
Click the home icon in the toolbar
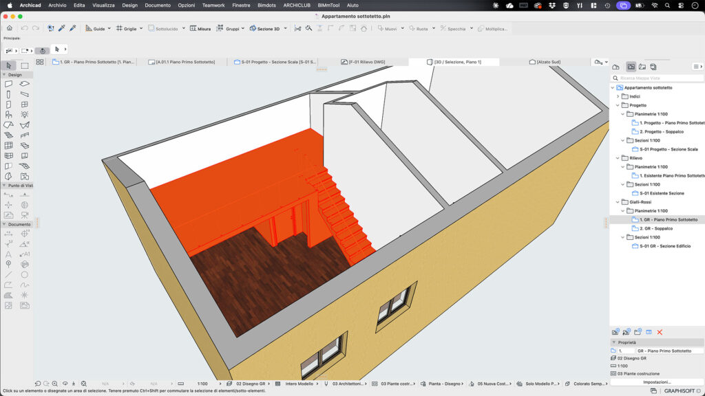click(10, 28)
